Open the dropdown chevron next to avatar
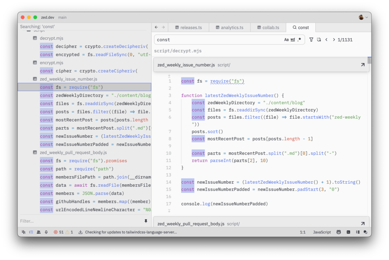389x260 pixels. [367, 17]
